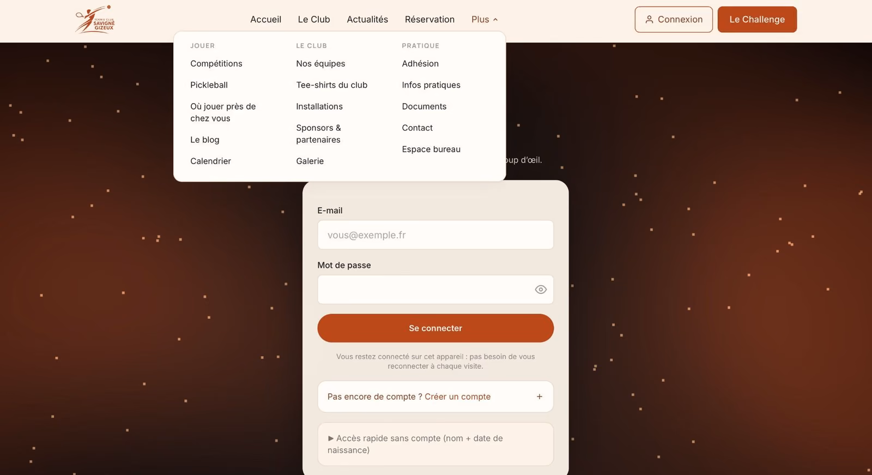
Task: Expand Accès rapide sans compte section
Action: (435, 444)
